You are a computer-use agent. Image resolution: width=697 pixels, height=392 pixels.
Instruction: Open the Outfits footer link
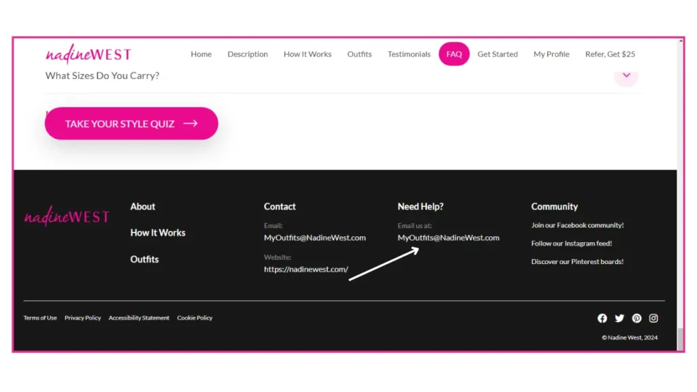[144, 259]
